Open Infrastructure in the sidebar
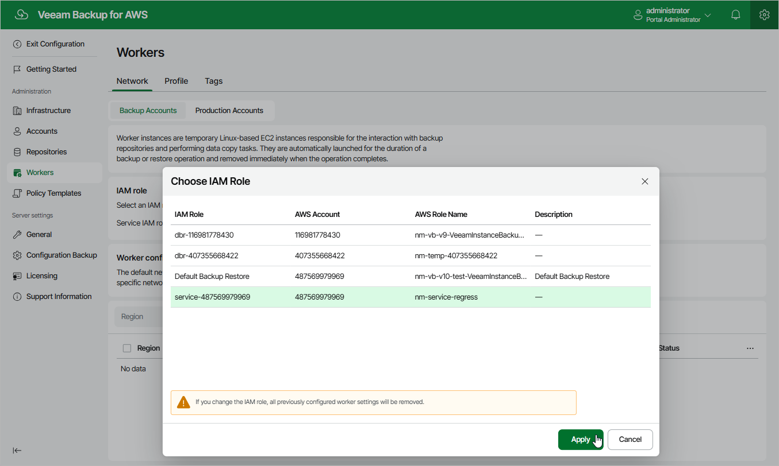Image resolution: width=779 pixels, height=466 pixels. pyautogui.click(x=48, y=111)
